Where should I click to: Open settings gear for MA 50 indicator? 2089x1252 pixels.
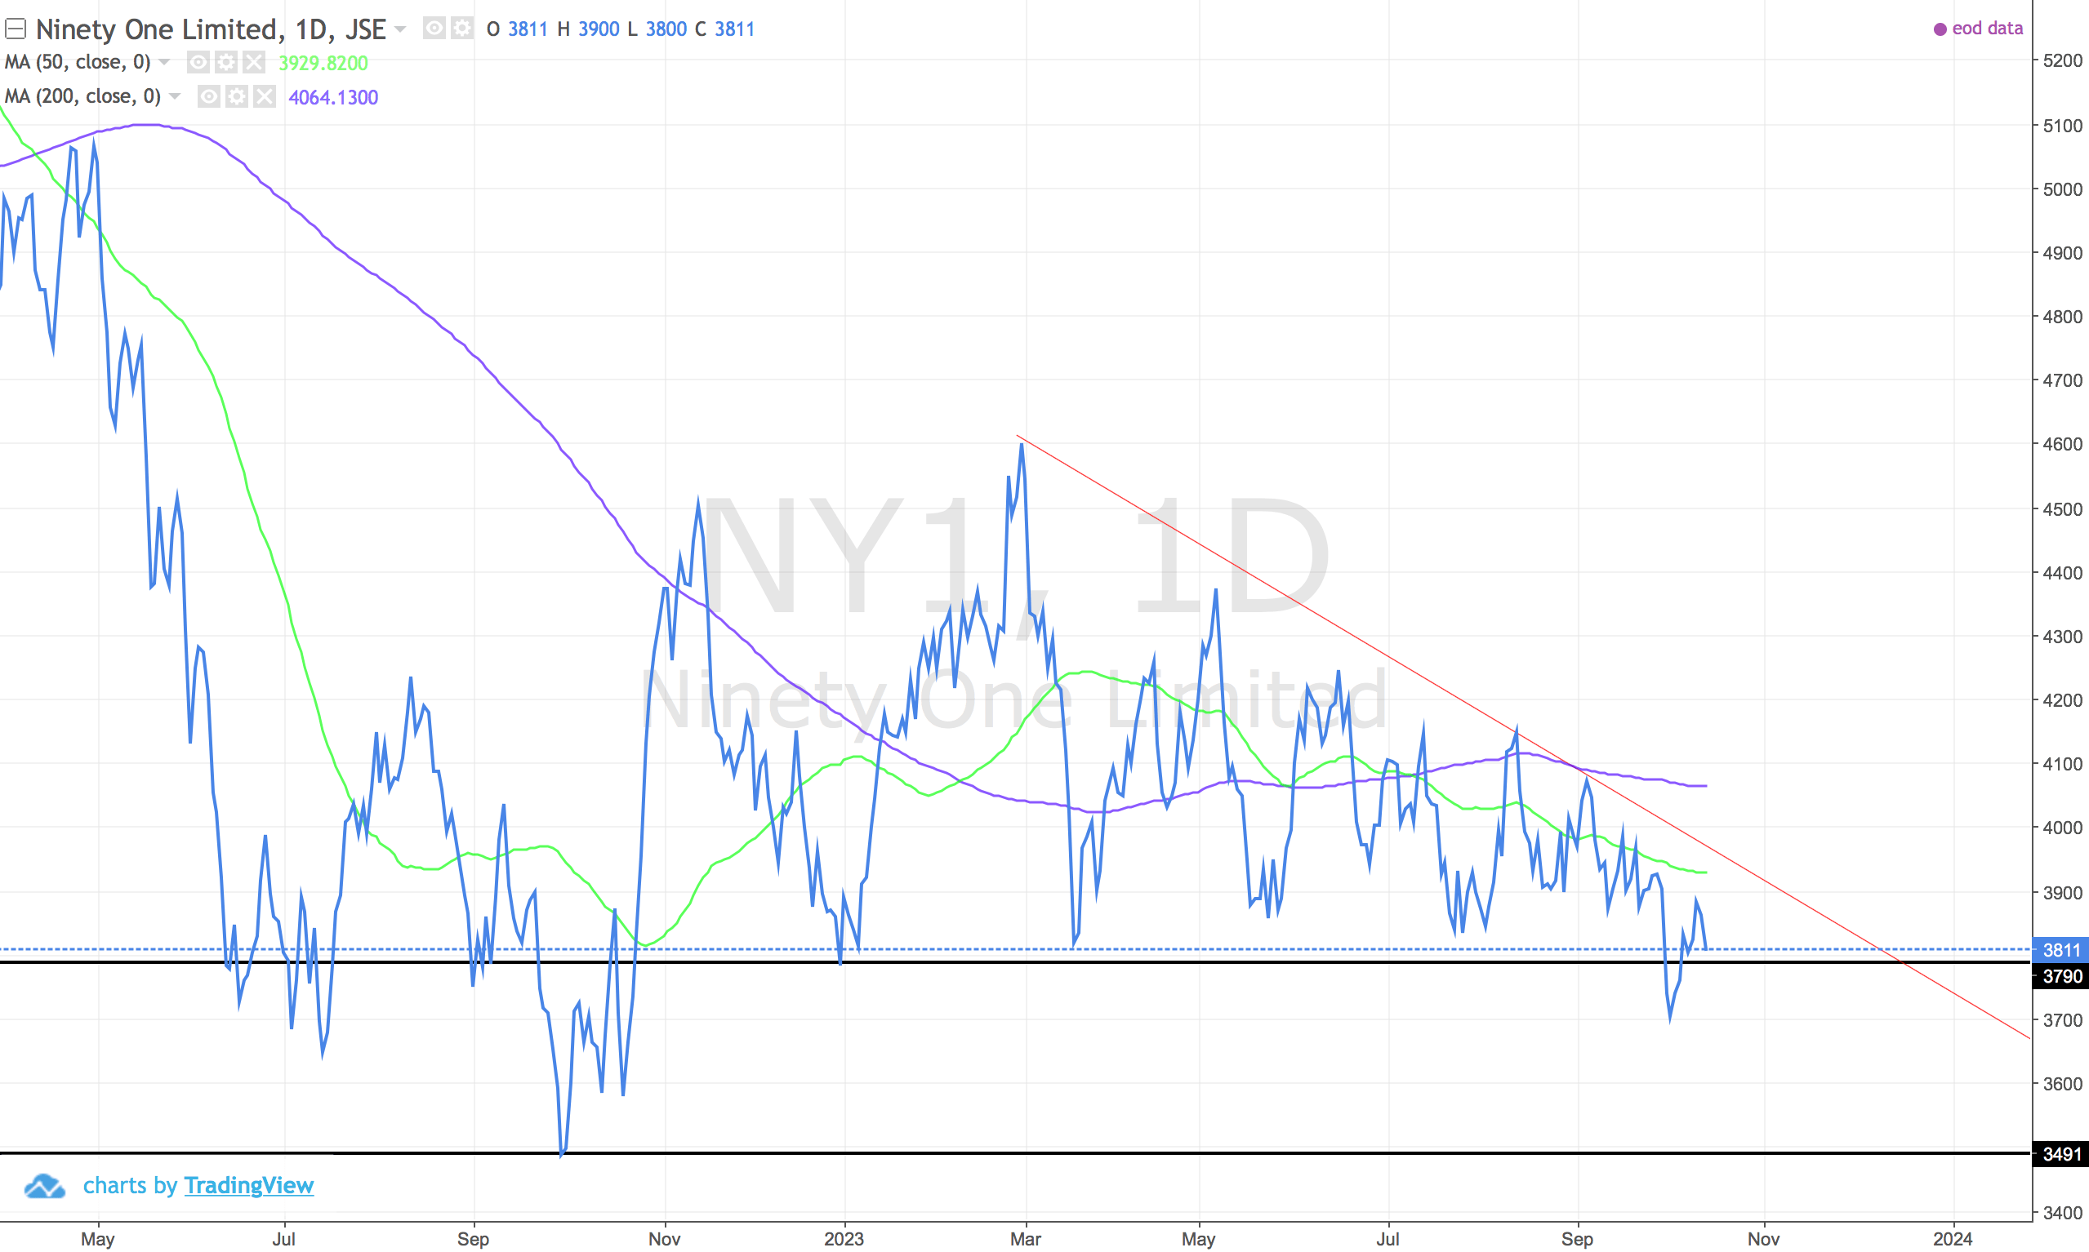[226, 62]
